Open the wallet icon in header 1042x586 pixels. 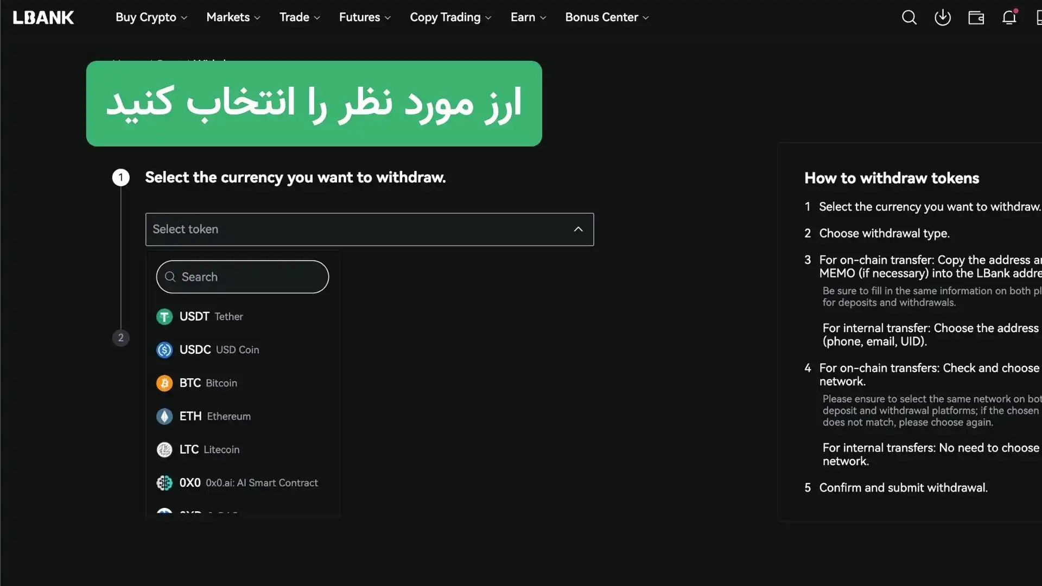pyautogui.click(x=976, y=17)
